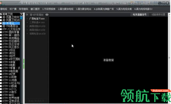Viewport: 171px width, 104px height.
Task: Toggle the eye icon beside 港-ATV本港台
Action: click(47, 15)
